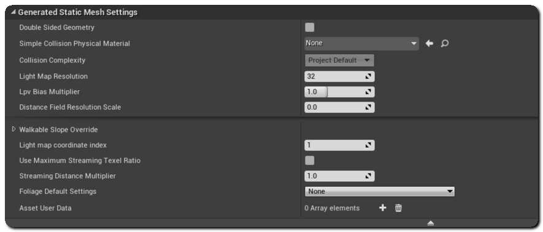Expand the Walkable Slope Override section
Screen dimensions: 543x232
pos(14,129)
